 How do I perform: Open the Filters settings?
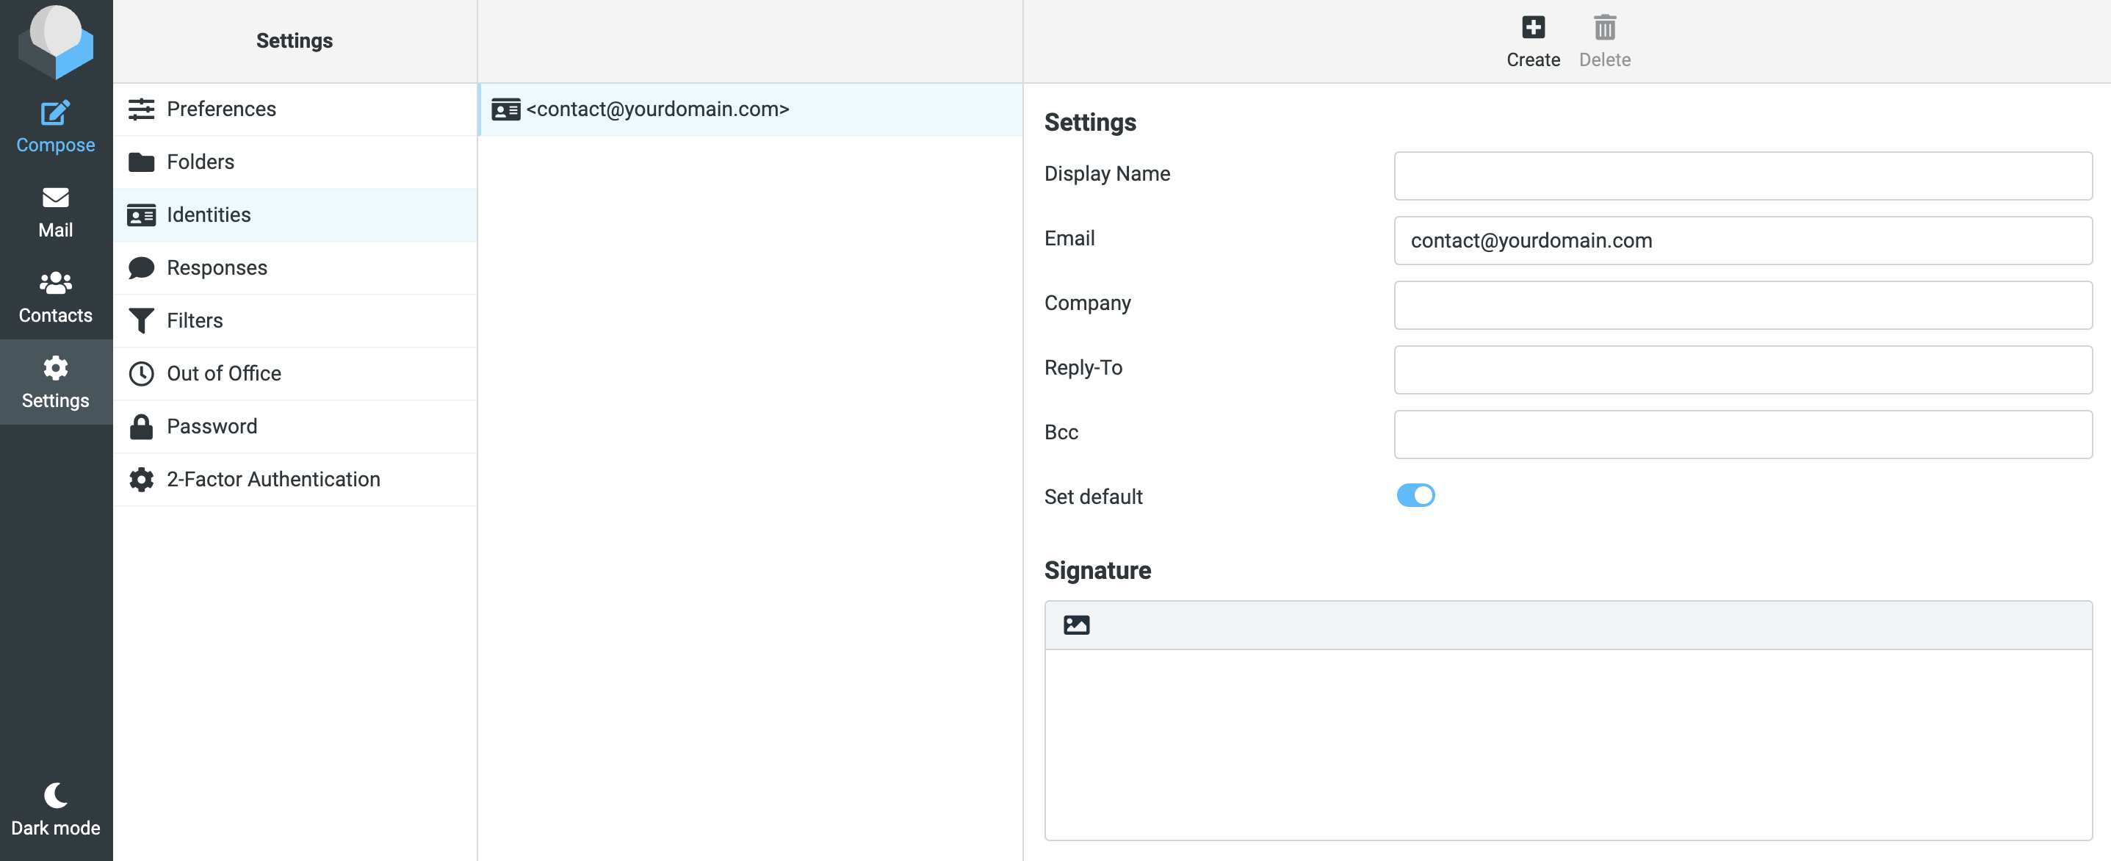click(194, 320)
